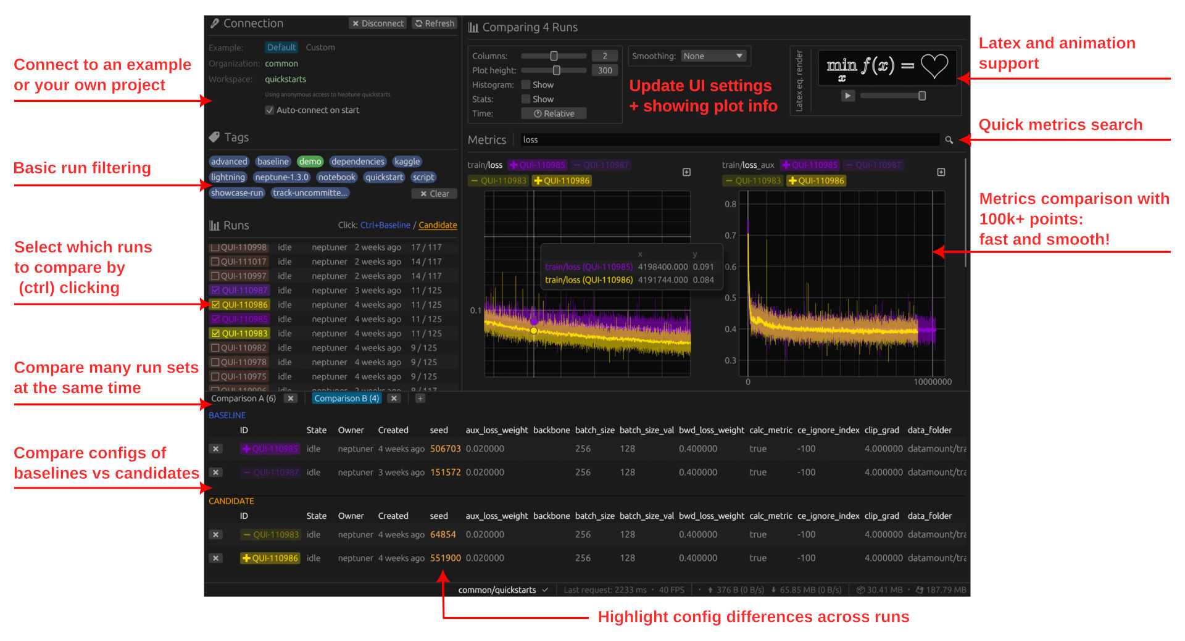This screenshot has width=1185, height=641.
Task: Click the metrics search magnifier icon
Action: 949,141
